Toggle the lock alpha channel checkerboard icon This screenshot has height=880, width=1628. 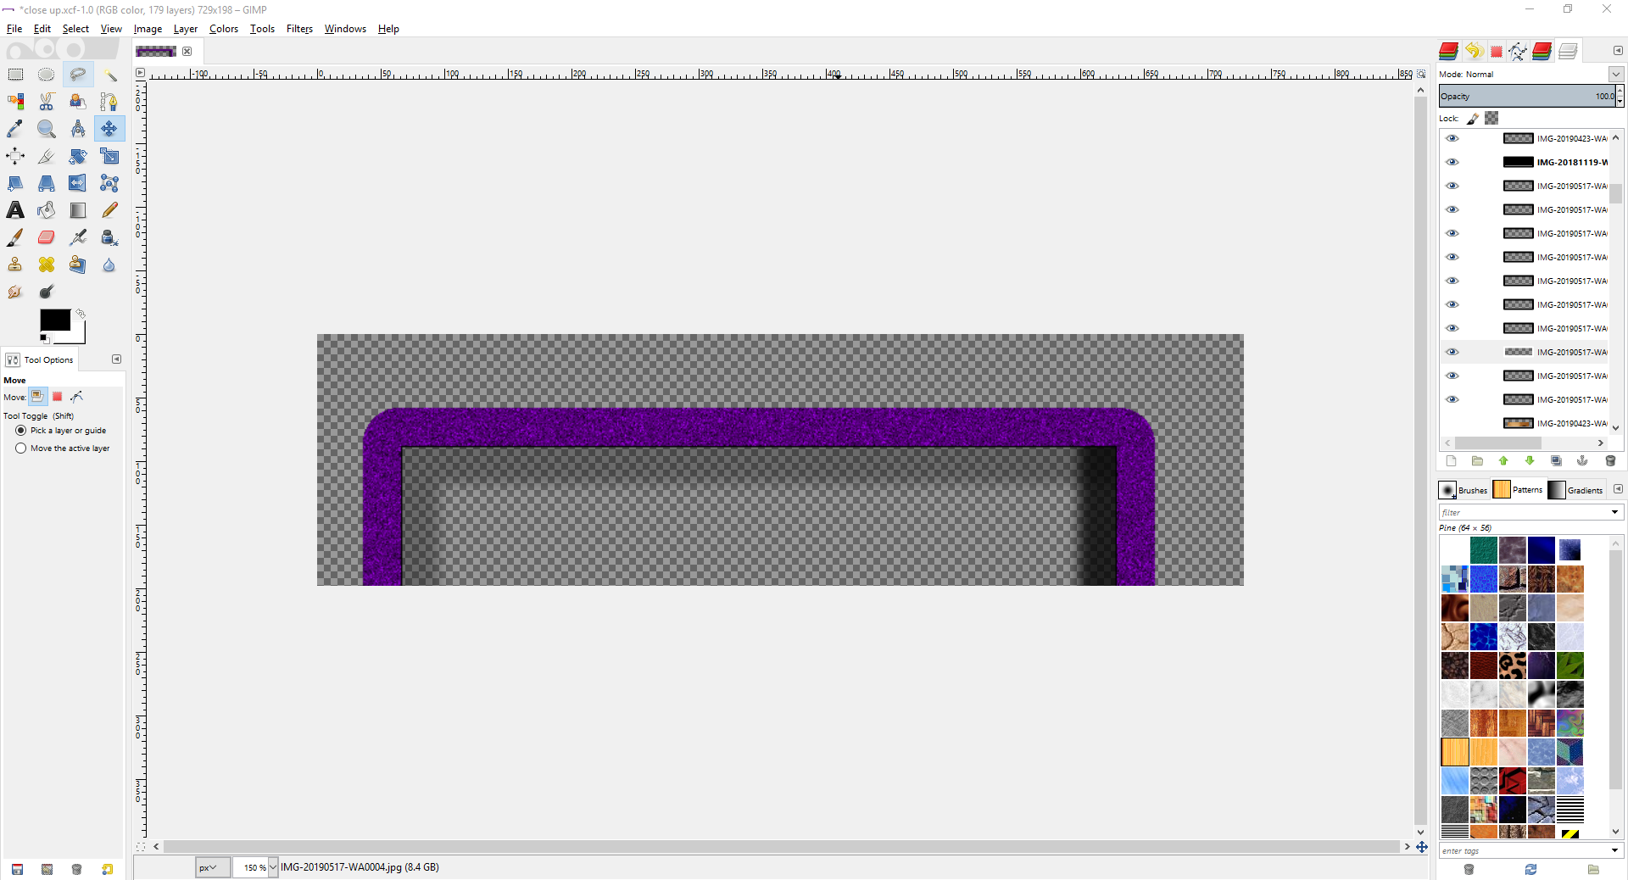click(x=1491, y=119)
